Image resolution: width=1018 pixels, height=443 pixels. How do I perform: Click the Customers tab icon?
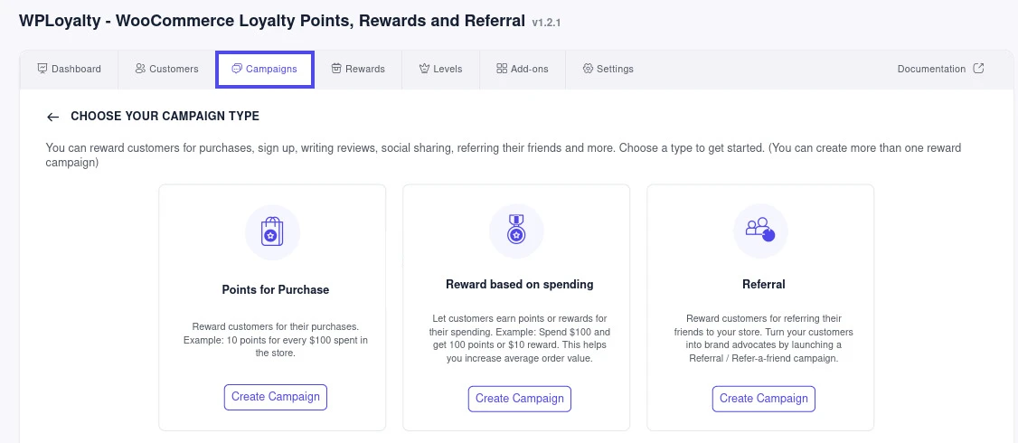tap(140, 69)
